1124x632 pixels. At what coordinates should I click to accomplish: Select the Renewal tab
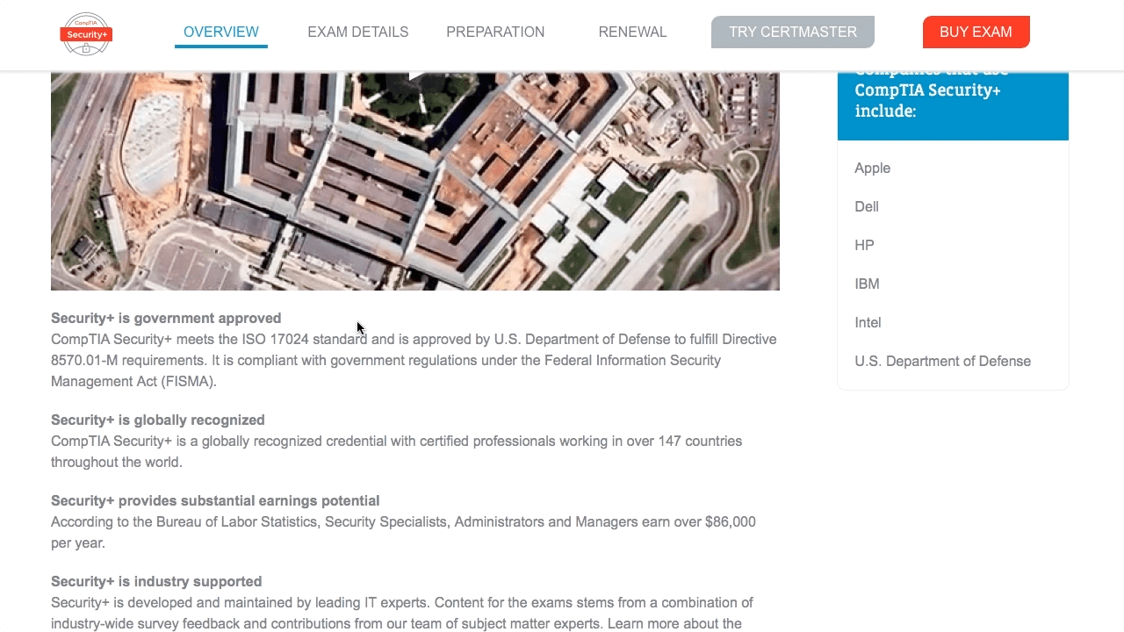coord(632,32)
